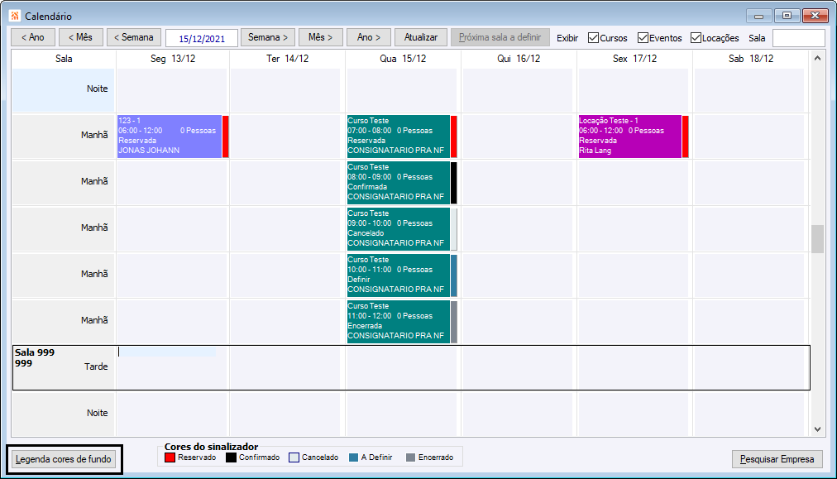Select the Sala 999 Tarde row label
Screen dimensions: 837x479
pyautogui.click(x=64, y=367)
